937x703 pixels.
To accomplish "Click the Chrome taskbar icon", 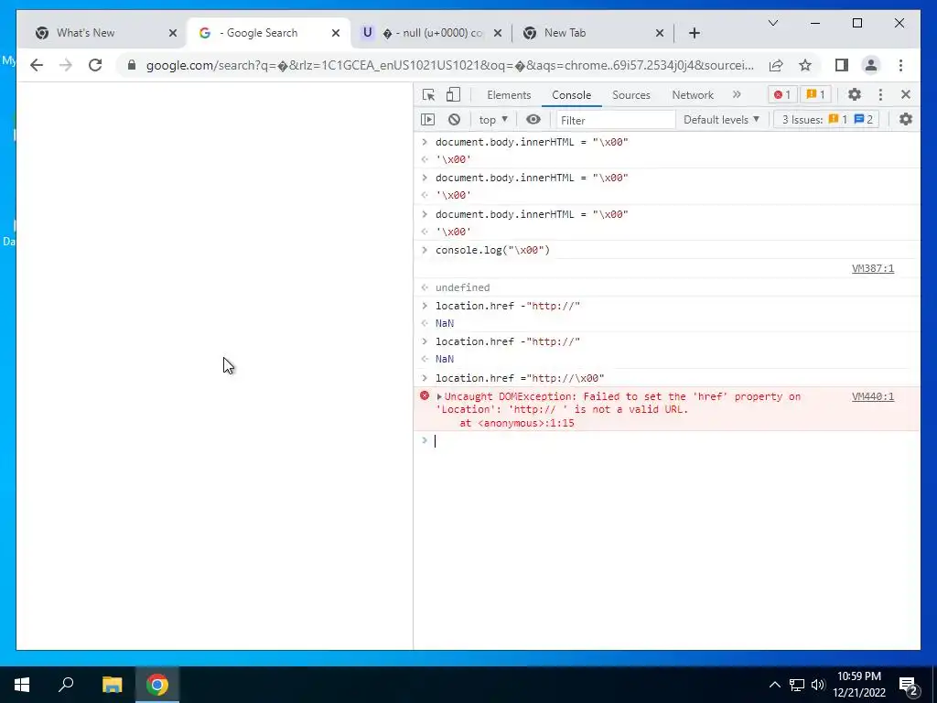I will pyautogui.click(x=157, y=685).
